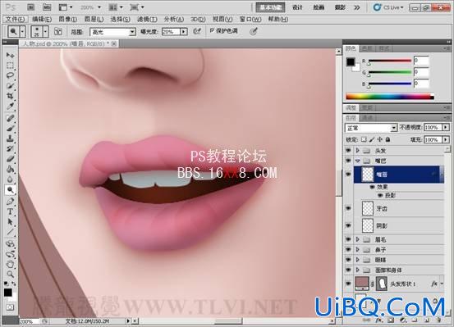454x327 pixels.
Task: Open the 图像(I) menu
Action: (68, 20)
